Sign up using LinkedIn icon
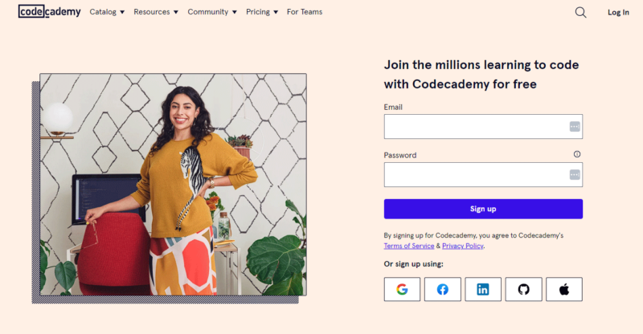Screen dimensions: 643x334 point(483,289)
